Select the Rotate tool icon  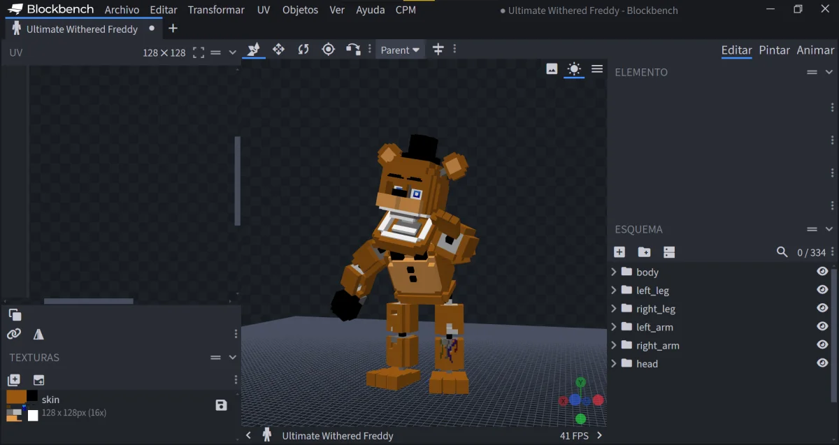pyautogui.click(x=303, y=50)
